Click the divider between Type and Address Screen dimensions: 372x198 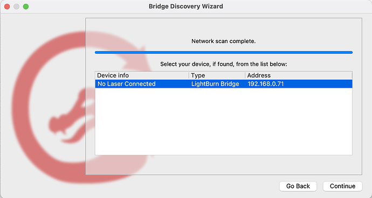tap(245, 75)
